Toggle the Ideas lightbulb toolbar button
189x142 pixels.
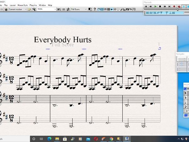click(x=118, y=9)
